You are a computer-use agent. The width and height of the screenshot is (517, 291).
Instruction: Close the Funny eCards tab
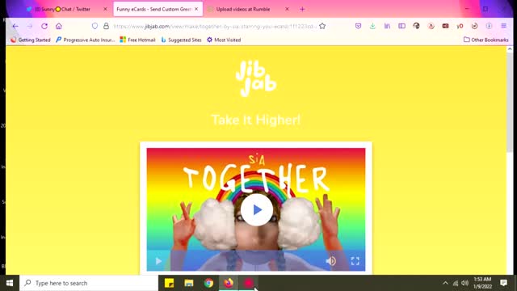196,9
